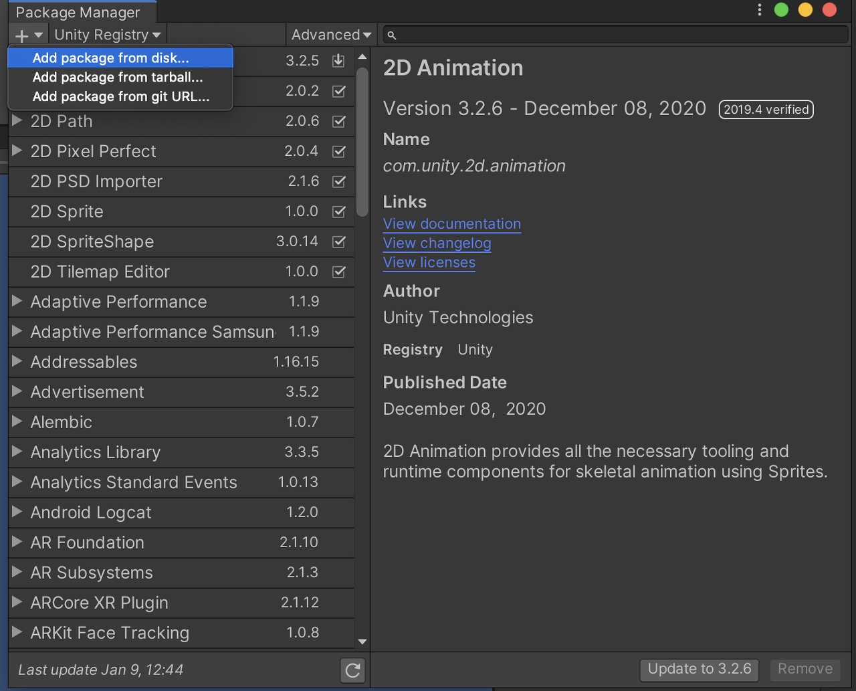This screenshot has width=856, height=691.
Task: Expand the AR Subsystems package
Action: point(17,572)
